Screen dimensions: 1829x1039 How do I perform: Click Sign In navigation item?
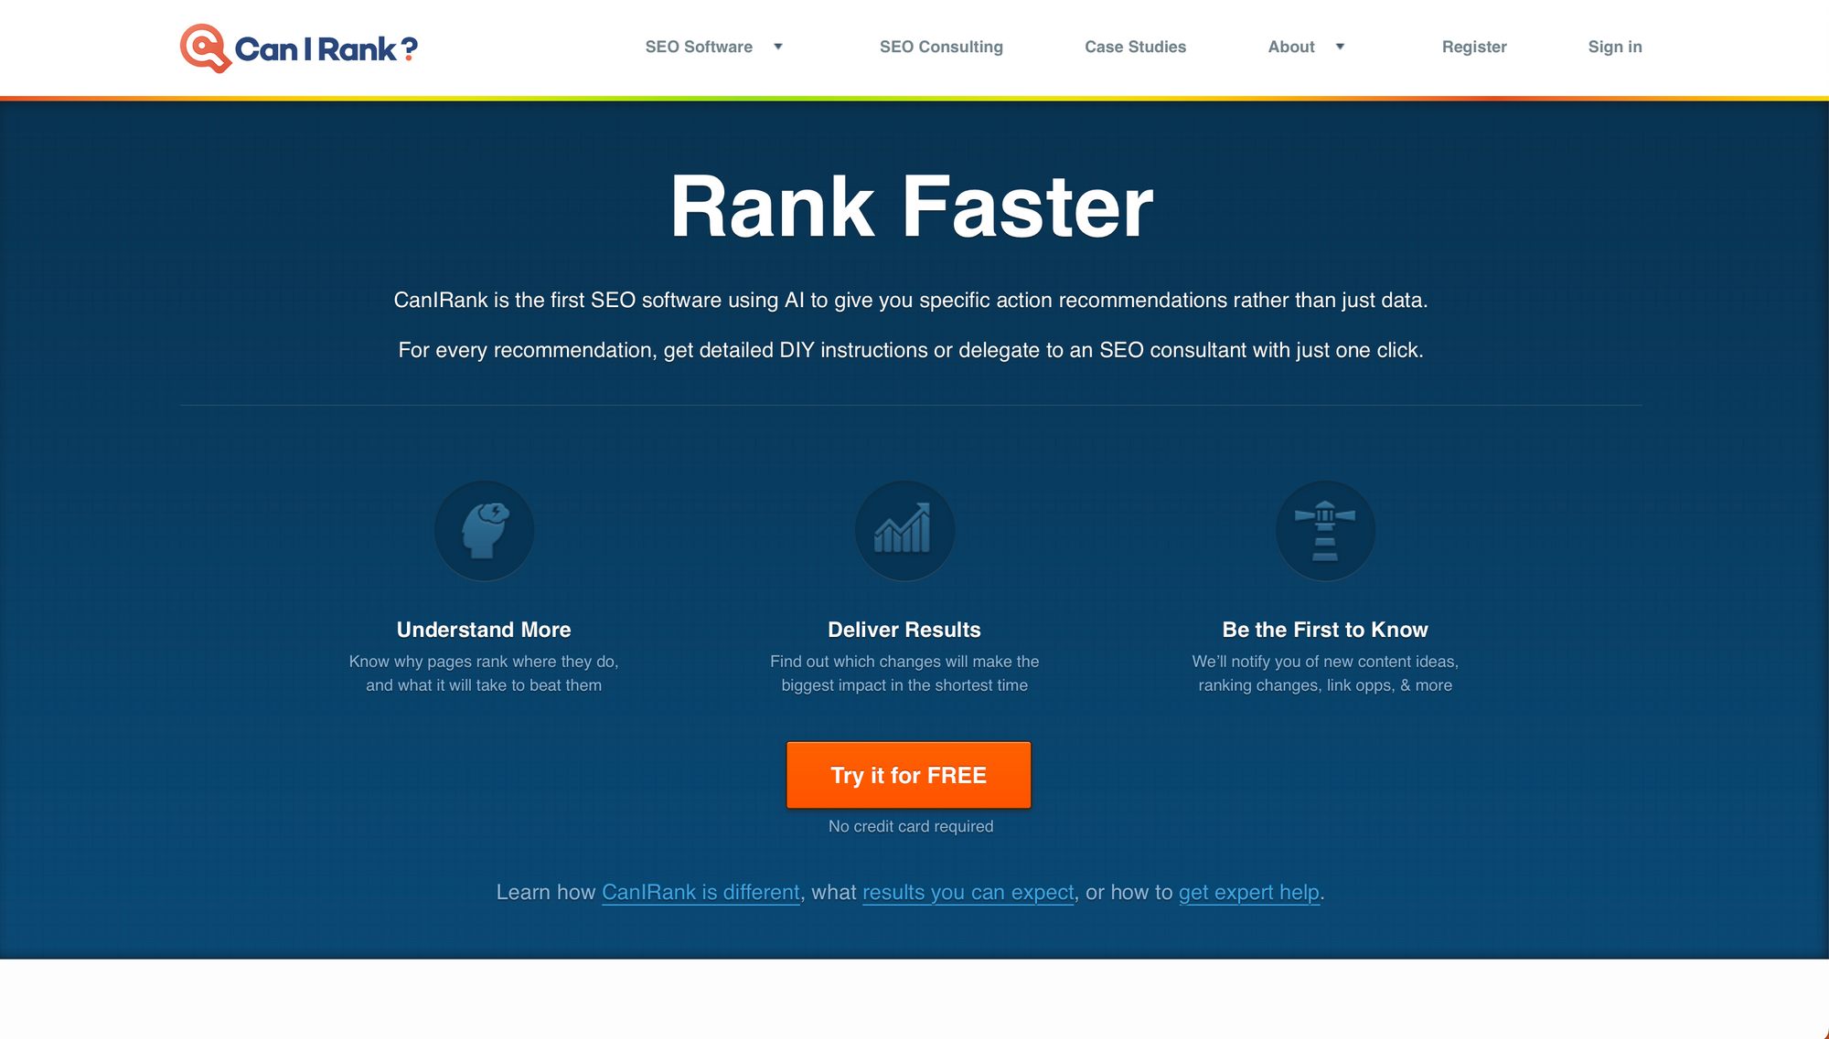click(1614, 47)
